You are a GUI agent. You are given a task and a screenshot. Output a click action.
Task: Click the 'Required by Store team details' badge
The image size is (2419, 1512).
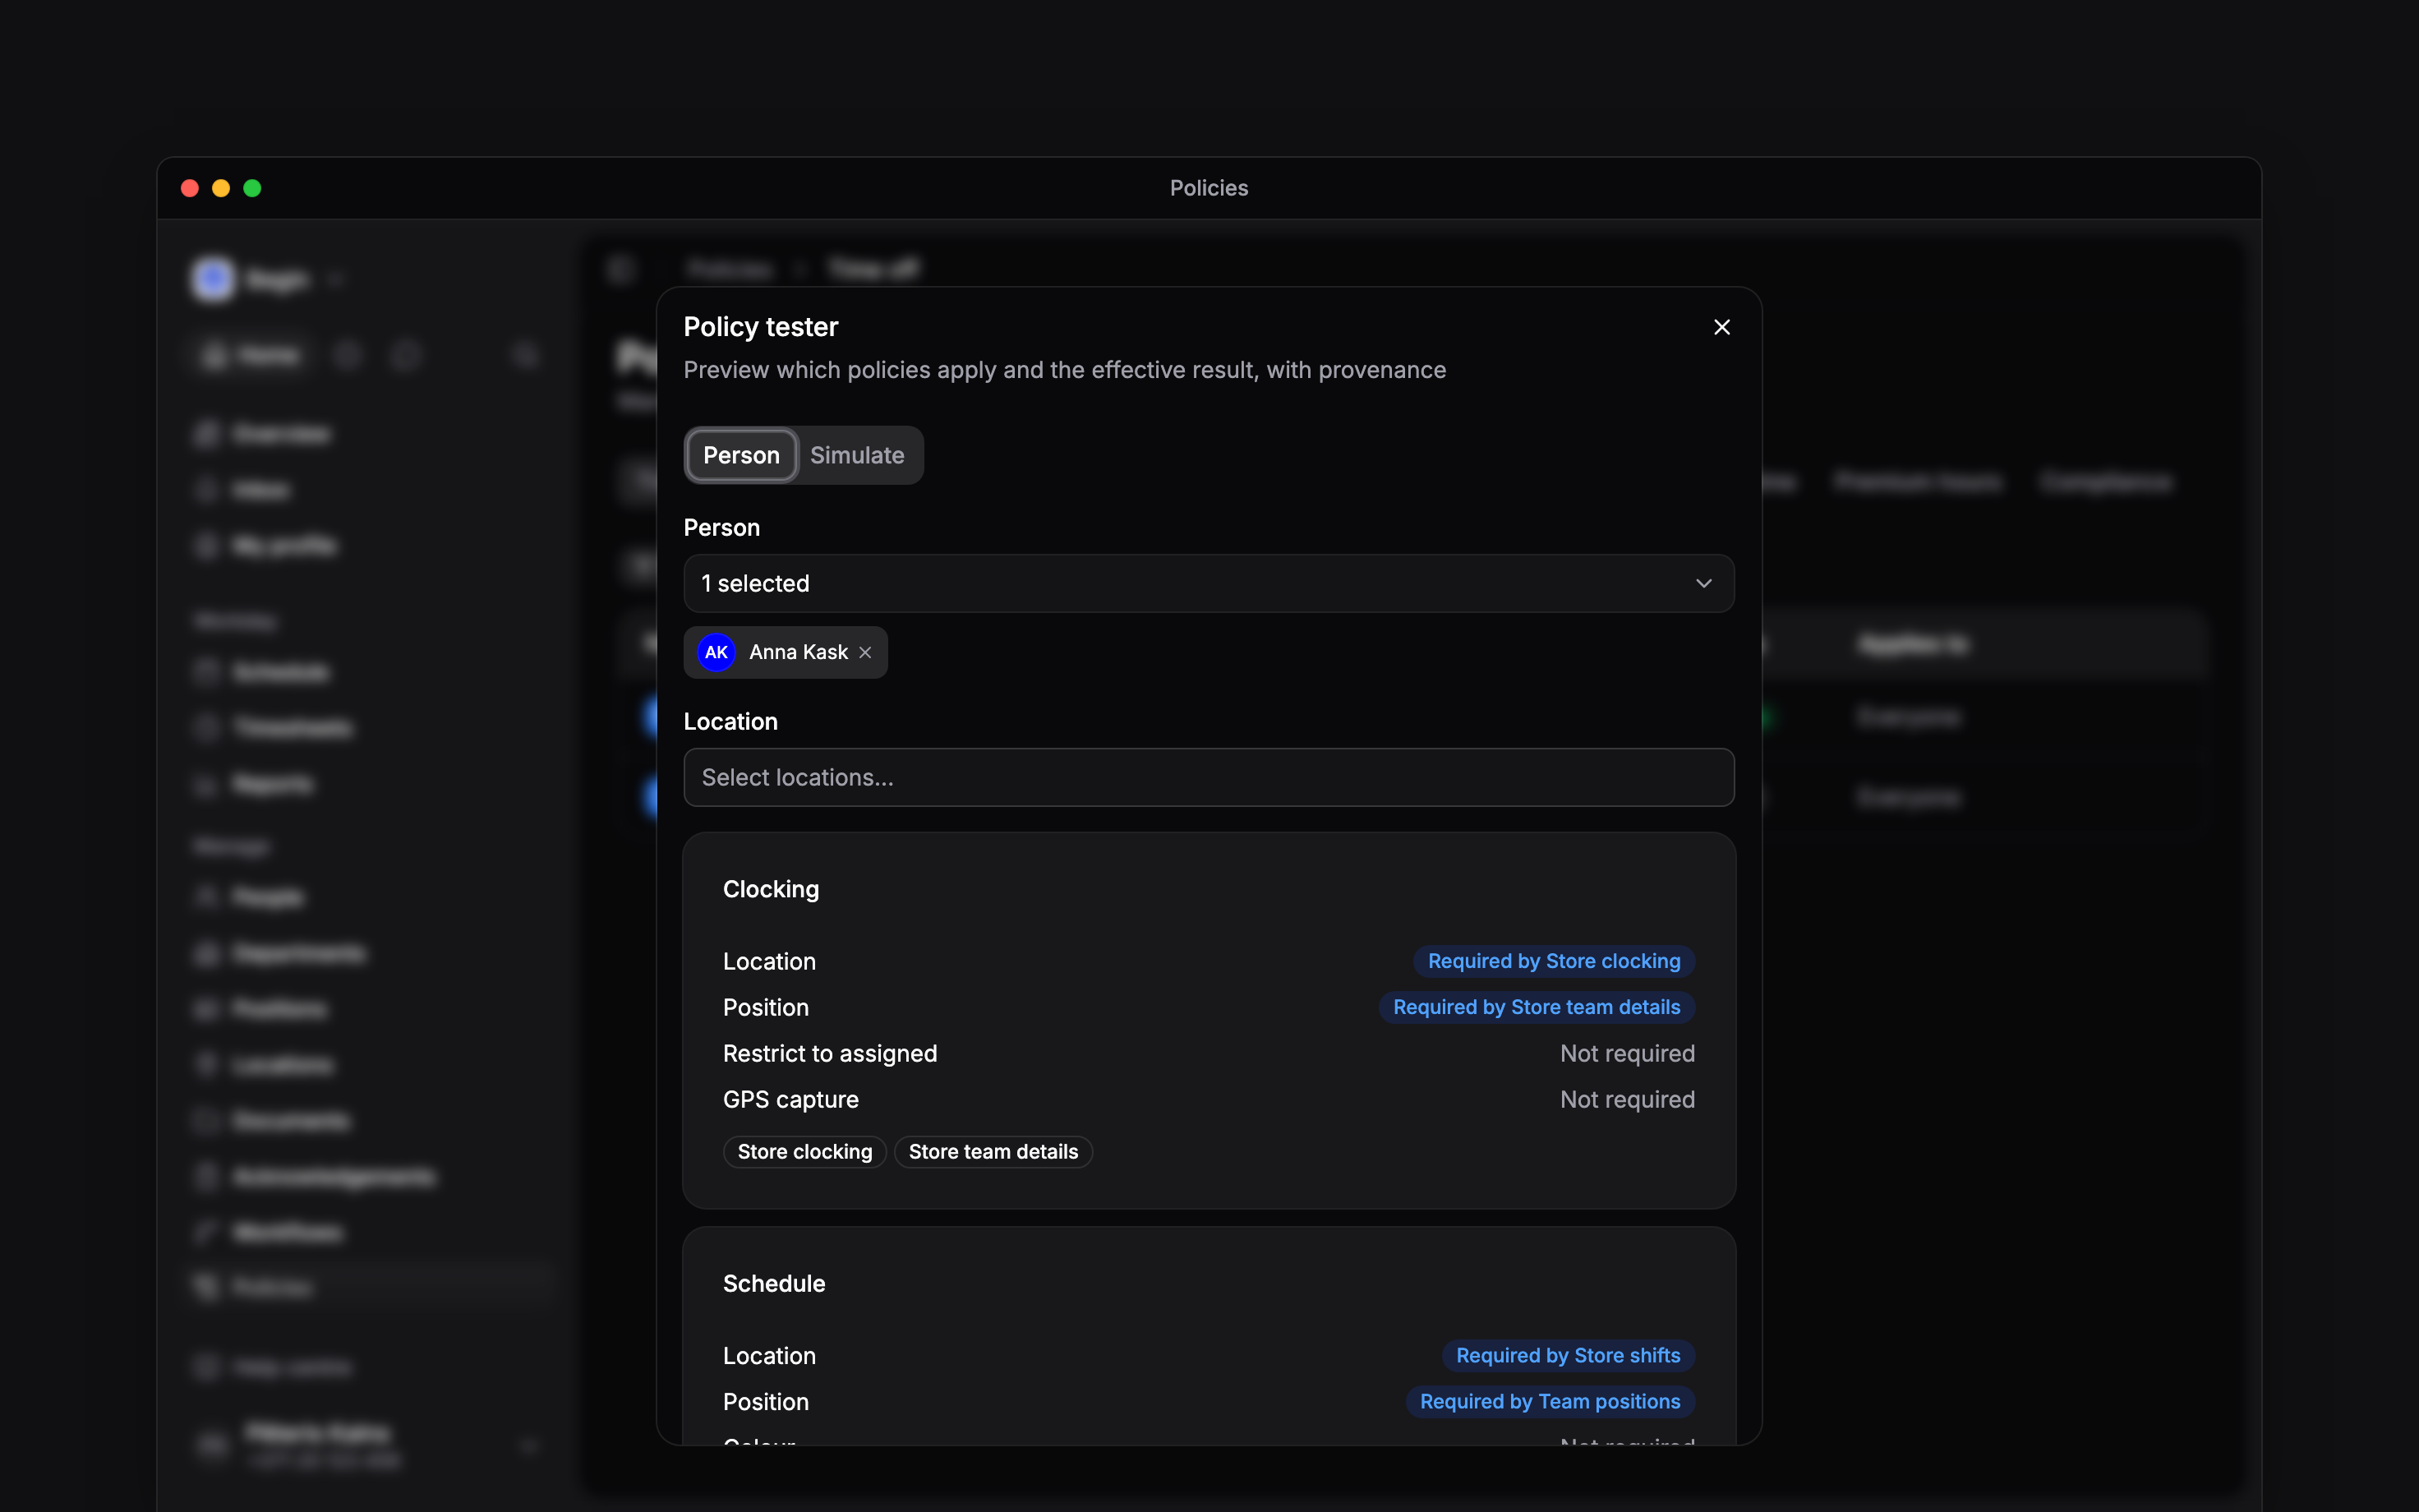(x=1537, y=1007)
